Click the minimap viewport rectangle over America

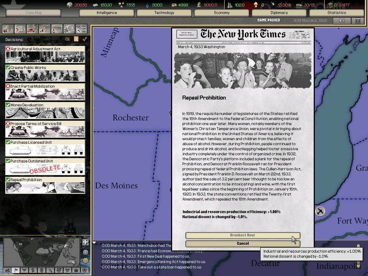click(x=20, y=244)
